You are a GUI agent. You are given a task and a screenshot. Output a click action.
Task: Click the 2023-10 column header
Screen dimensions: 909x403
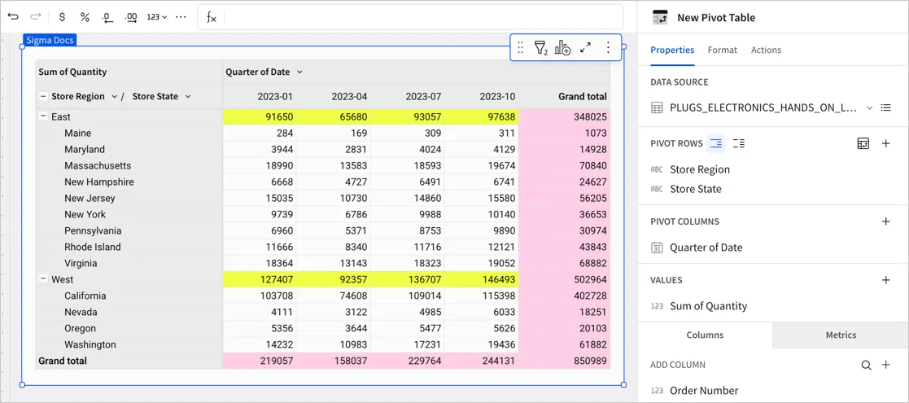(x=497, y=97)
